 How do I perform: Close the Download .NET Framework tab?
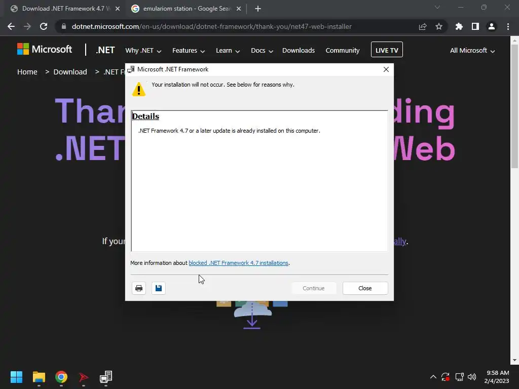(118, 9)
